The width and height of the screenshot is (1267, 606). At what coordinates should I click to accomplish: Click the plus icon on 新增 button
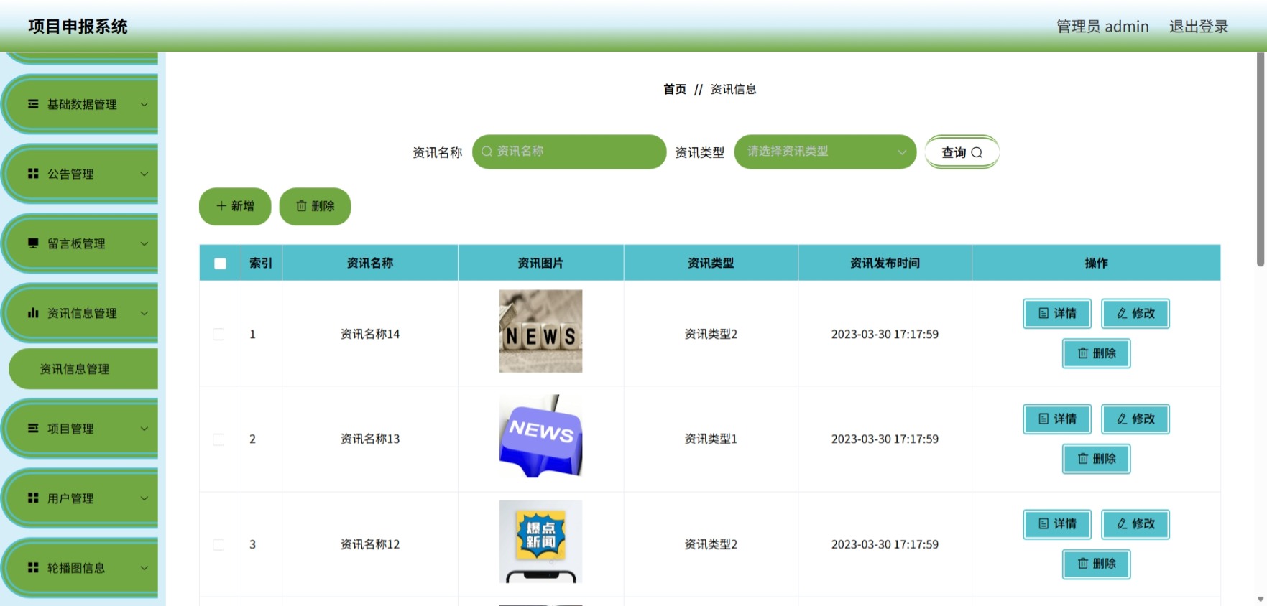[x=221, y=206]
